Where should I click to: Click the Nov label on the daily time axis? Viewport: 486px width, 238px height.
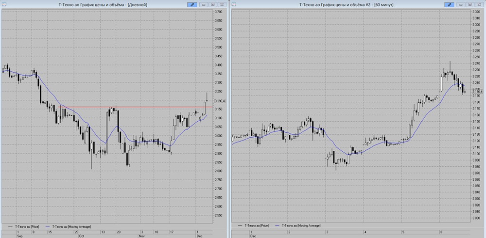click(141, 236)
